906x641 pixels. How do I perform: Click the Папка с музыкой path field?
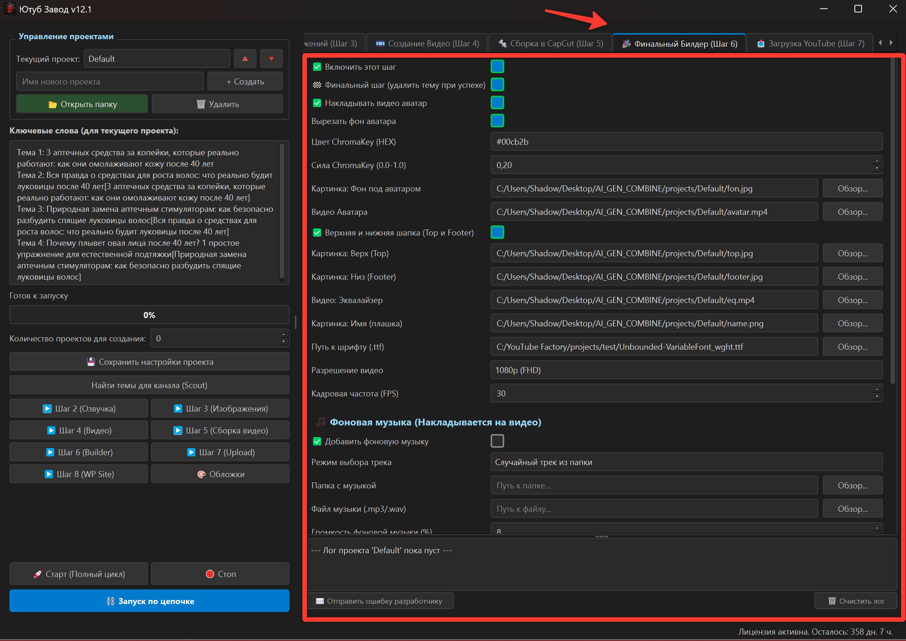click(x=654, y=485)
